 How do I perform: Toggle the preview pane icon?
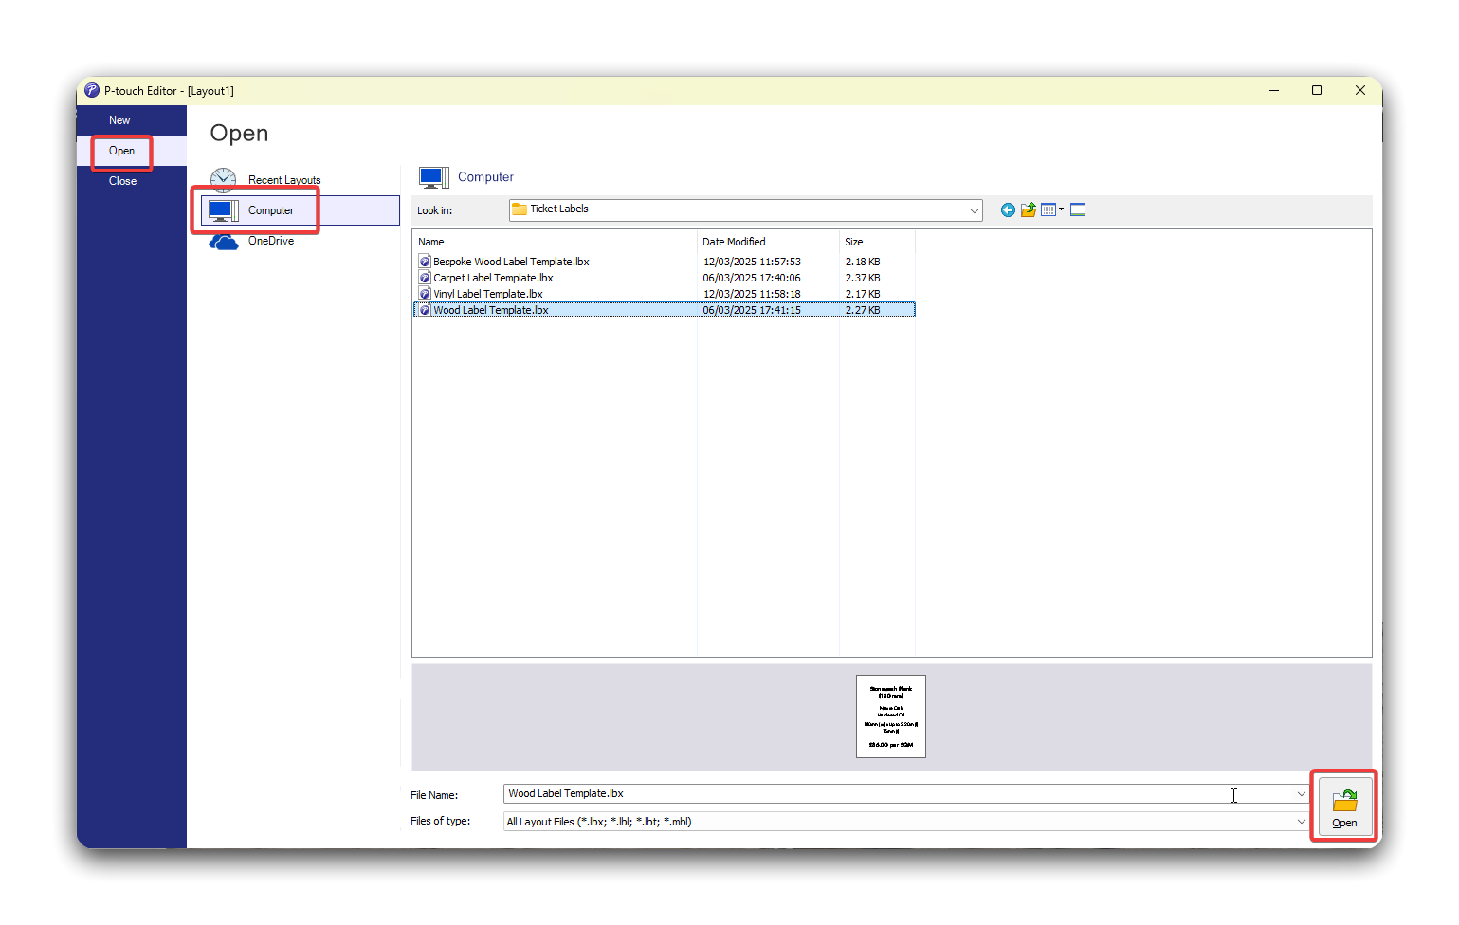[x=1078, y=210]
